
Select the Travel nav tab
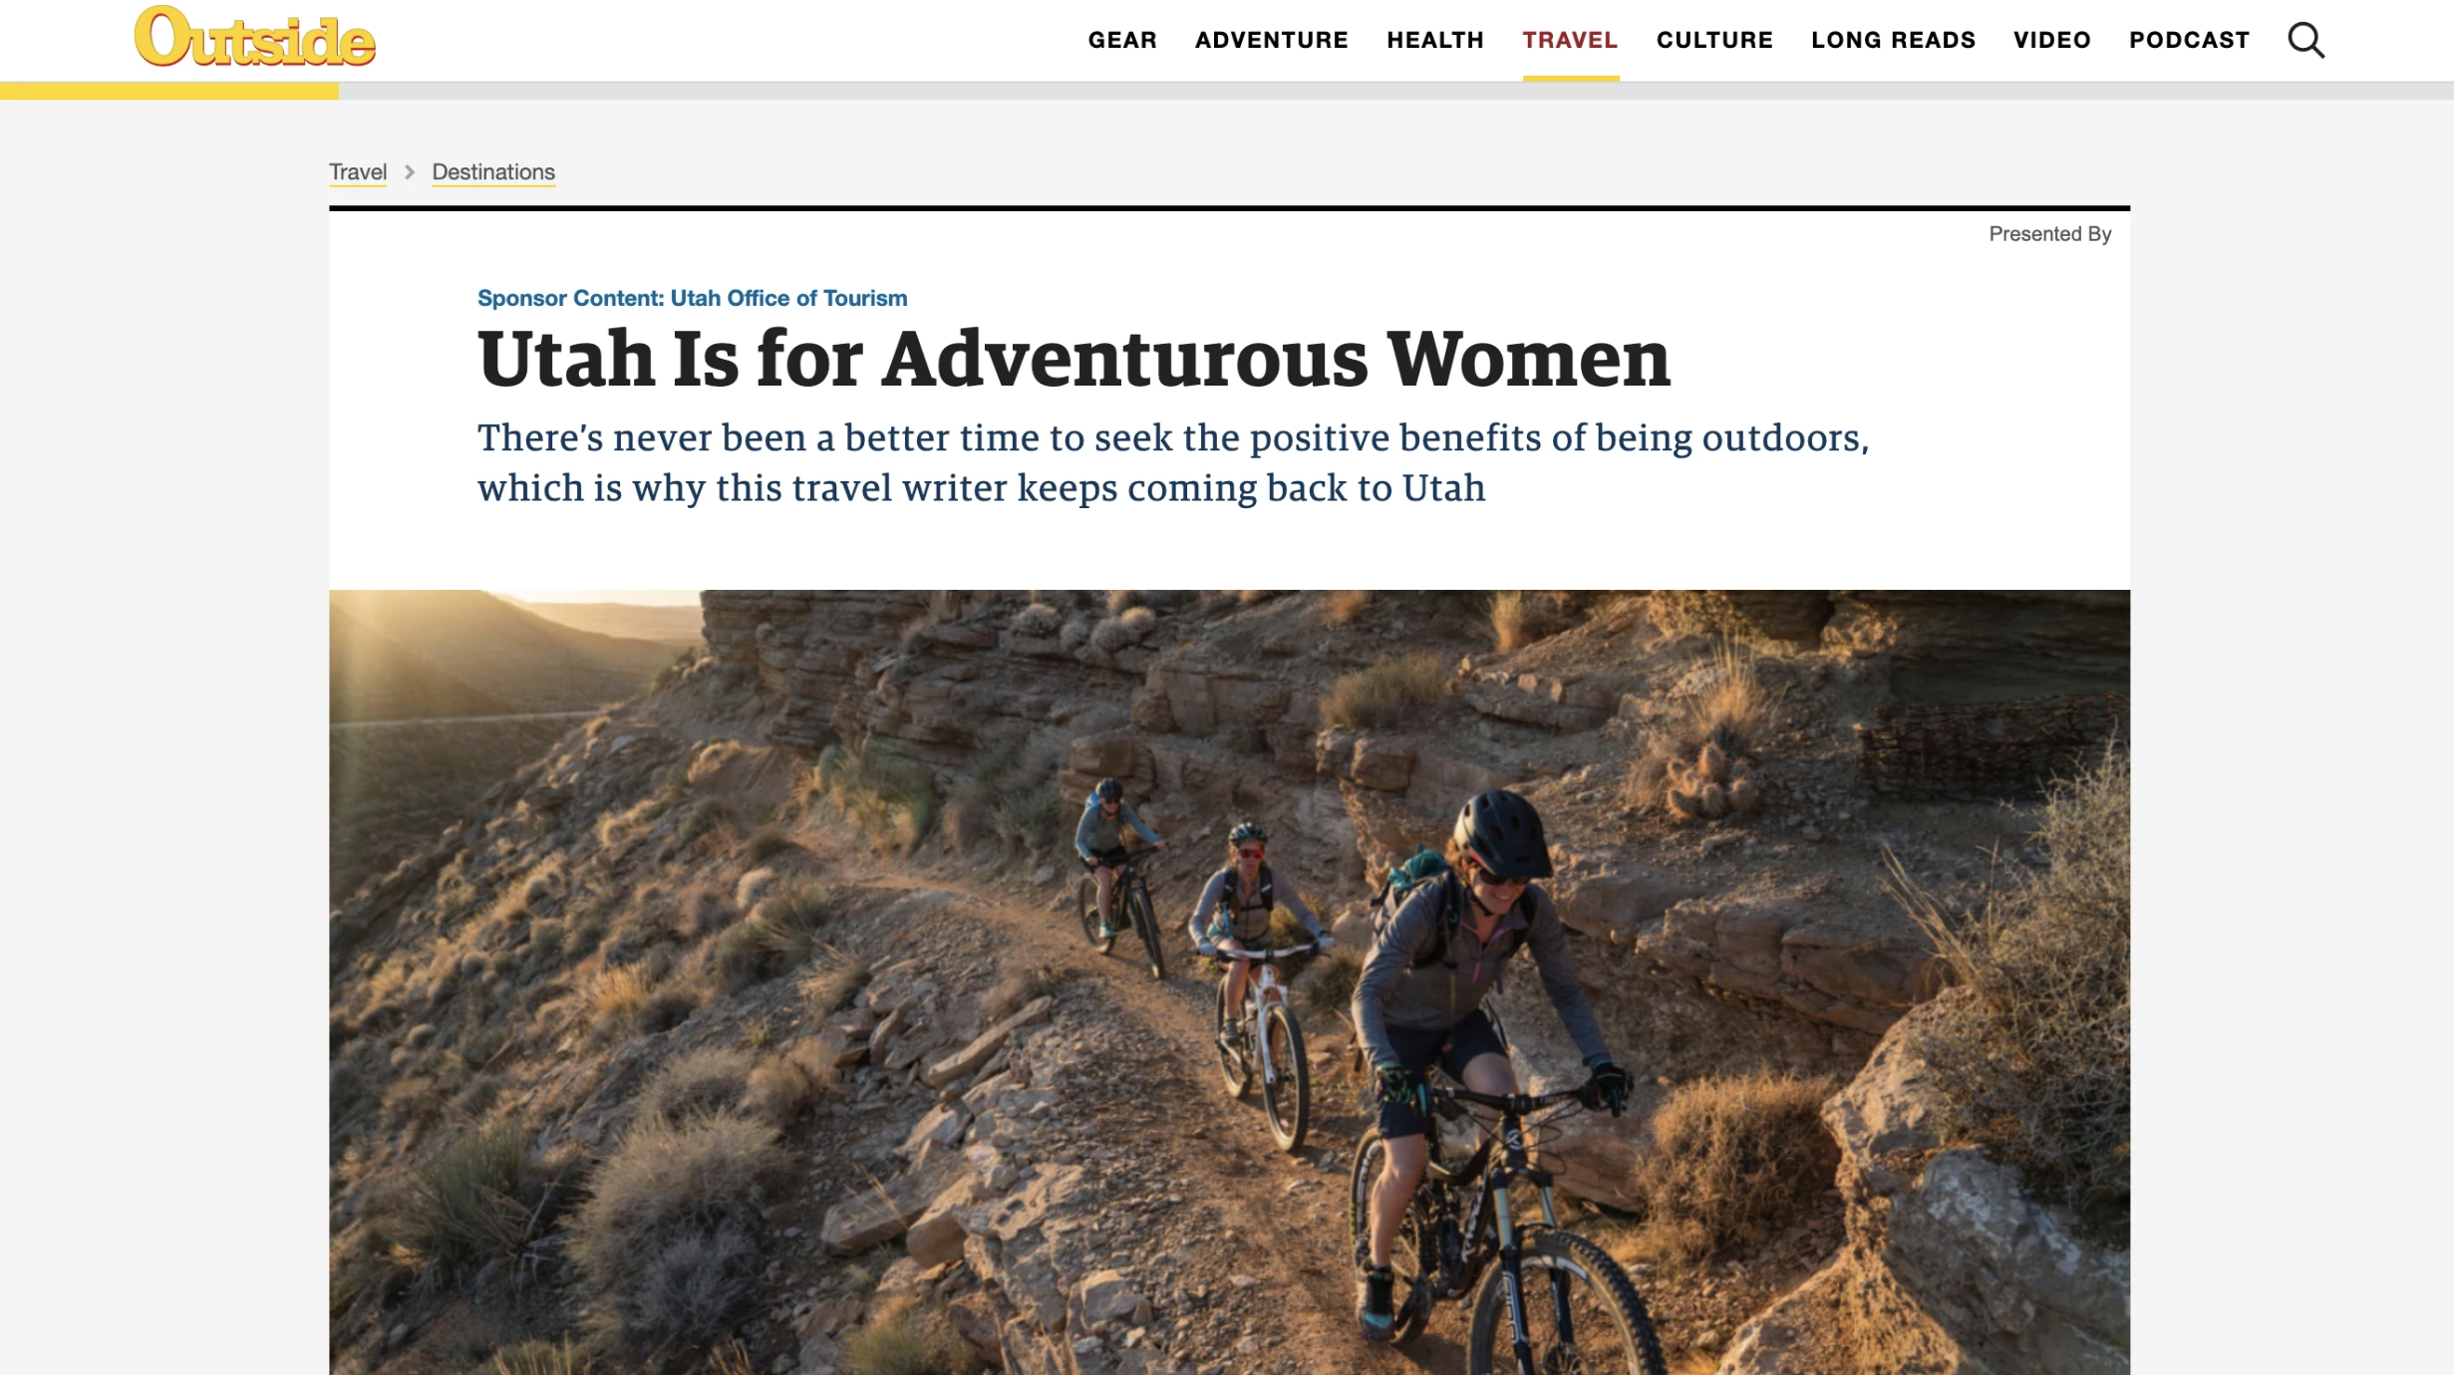click(x=1570, y=40)
